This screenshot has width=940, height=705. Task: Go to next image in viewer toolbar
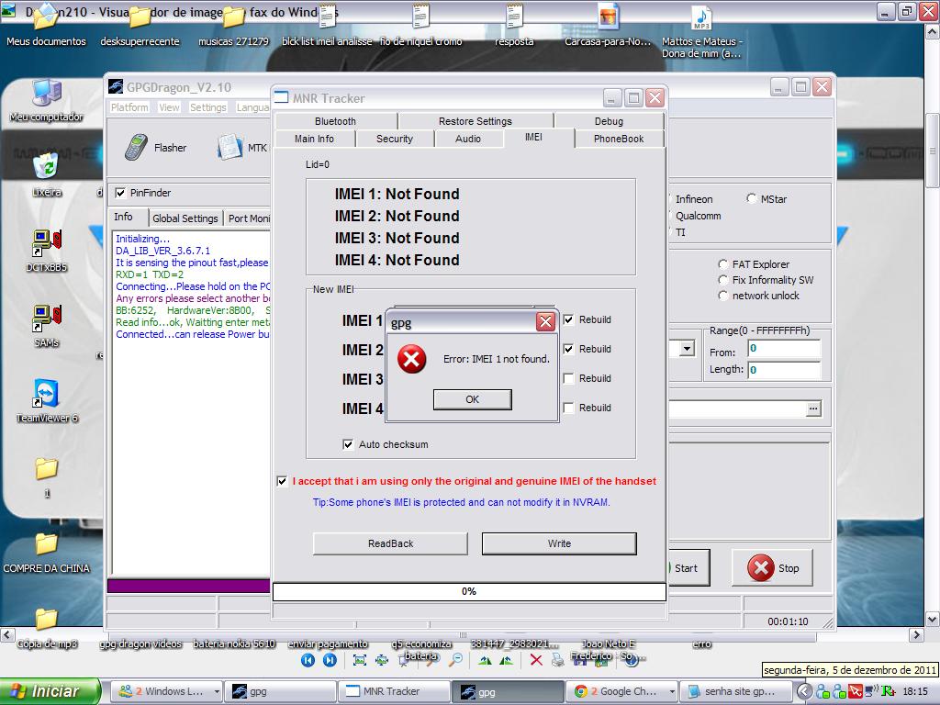(x=330, y=661)
